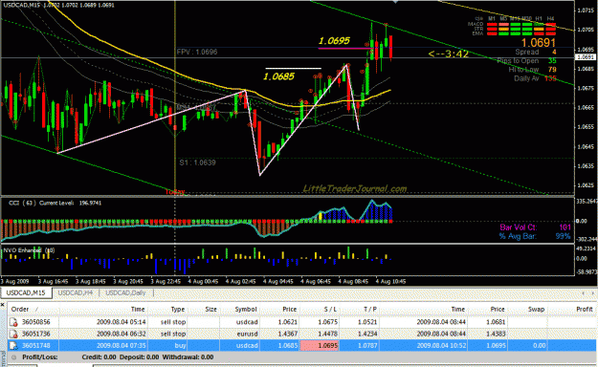Viewport: 598px width, 367px height.
Task: Click the open time 2009.08.04 05:14
Action: click(x=121, y=322)
